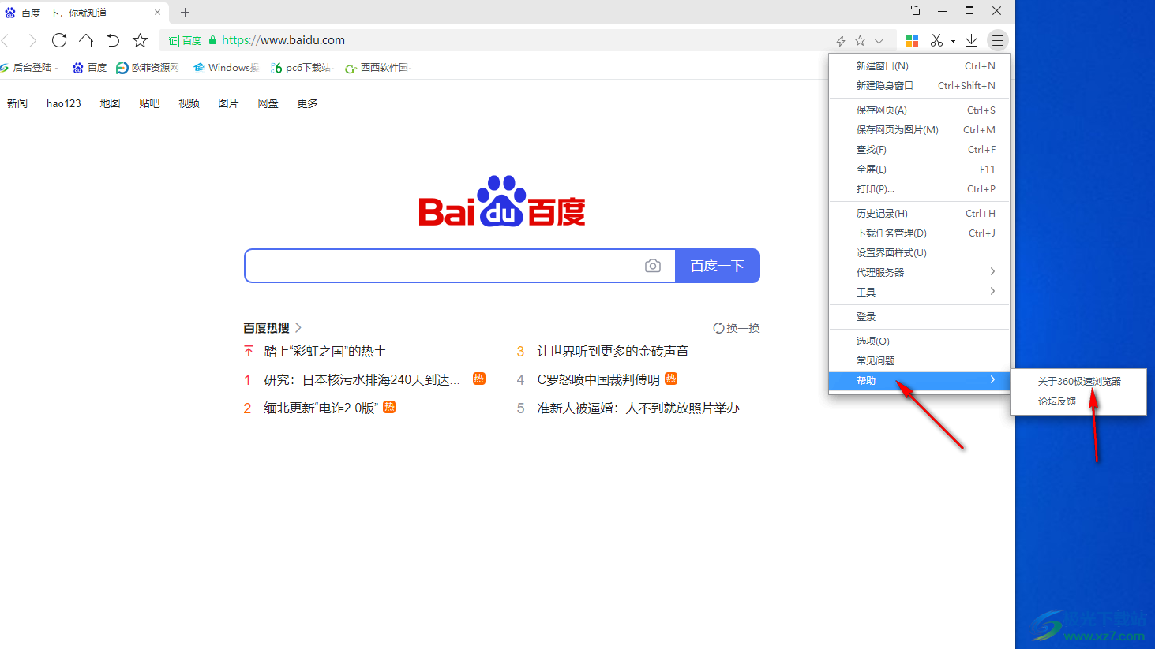
Task: Click the scissors screenshot icon
Action: tap(937, 40)
